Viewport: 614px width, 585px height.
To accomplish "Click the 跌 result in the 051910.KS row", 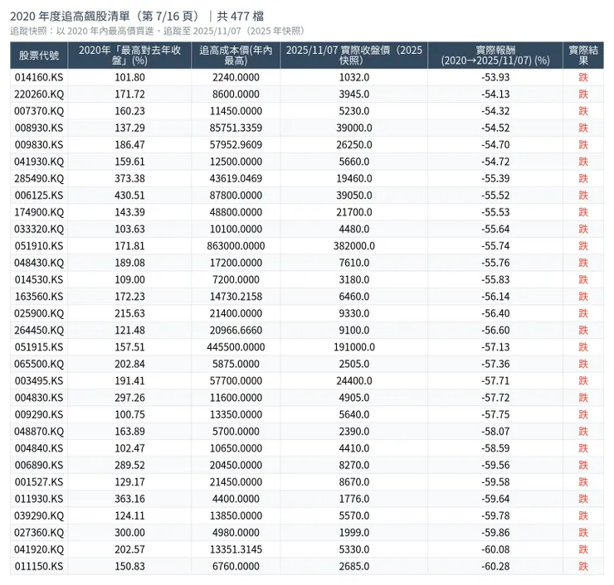I will 583,245.
